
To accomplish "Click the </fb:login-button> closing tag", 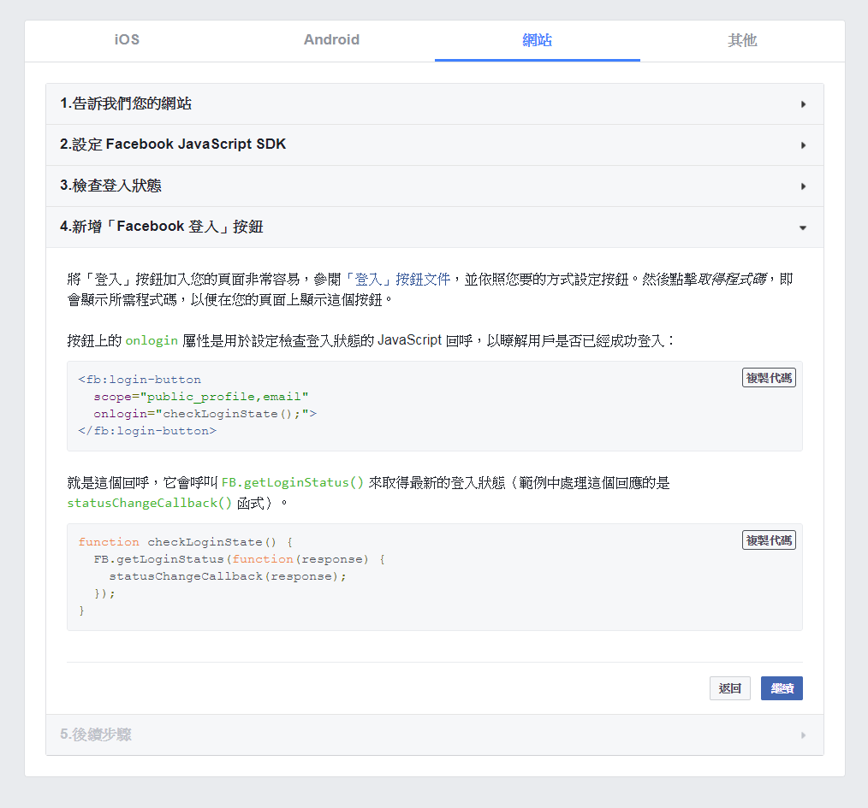I will (x=147, y=431).
